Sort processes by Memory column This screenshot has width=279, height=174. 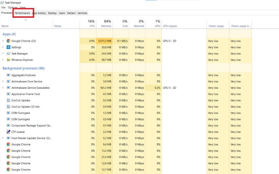pyautogui.click(x=104, y=23)
